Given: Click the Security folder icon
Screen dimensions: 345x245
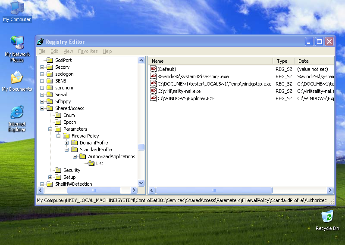Looking at the screenshot, I should click(x=58, y=170).
